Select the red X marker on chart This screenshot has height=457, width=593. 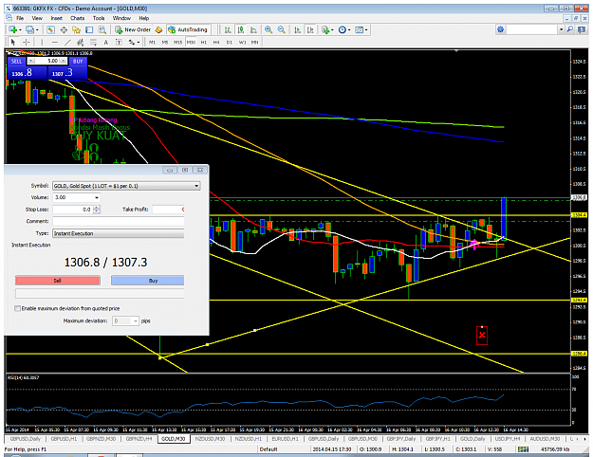tap(482, 336)
